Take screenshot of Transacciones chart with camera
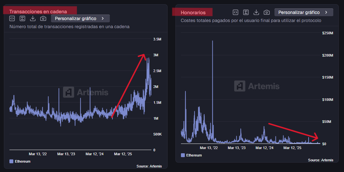Image resolution: width=344 pixels, height=172 pixels. pyautogui.click(x=43, y=18)
